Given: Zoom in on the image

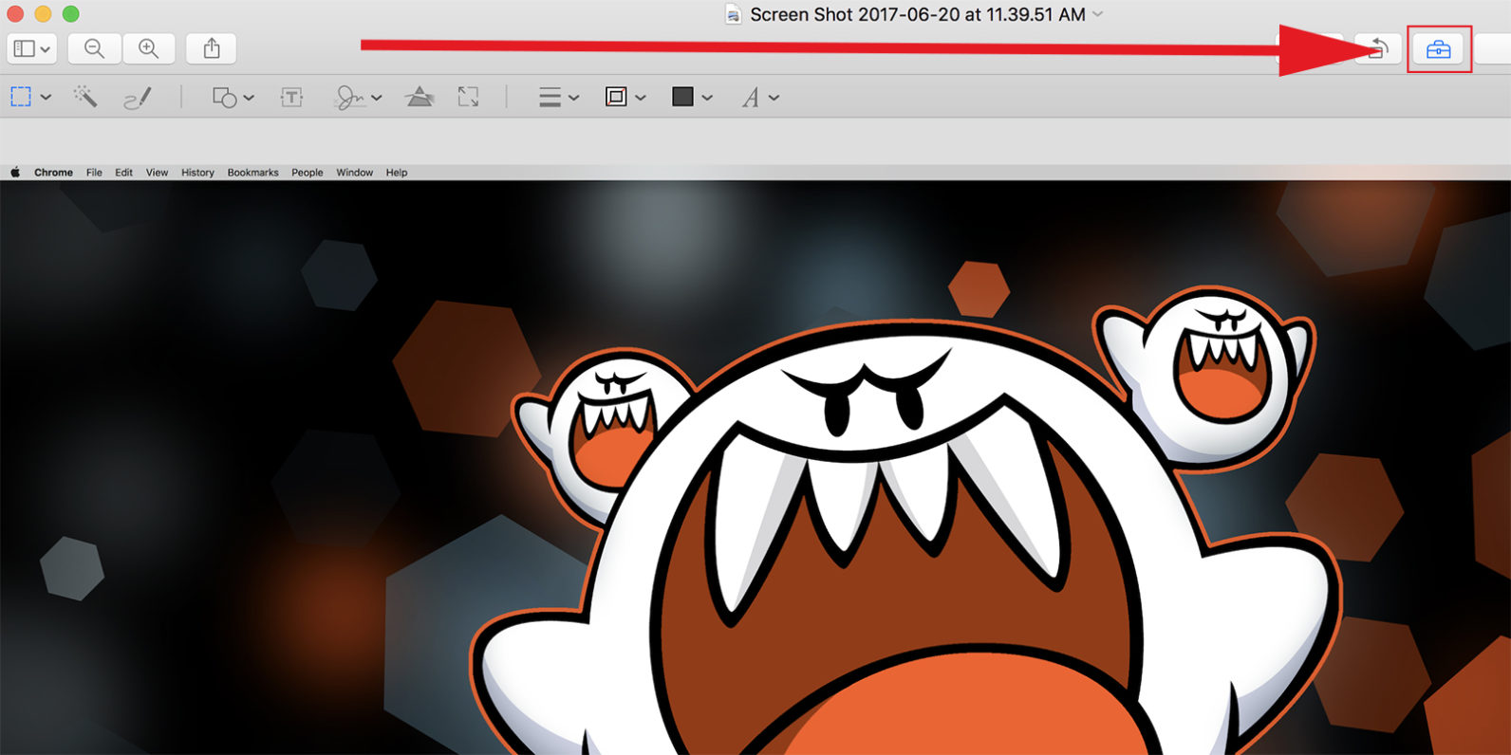Looking at the screenshot, I should point(149,48).
